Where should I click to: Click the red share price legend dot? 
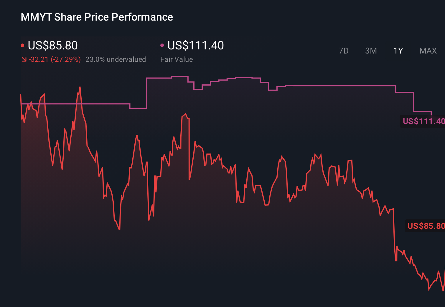pyautogui.click(x=23, y=45)
